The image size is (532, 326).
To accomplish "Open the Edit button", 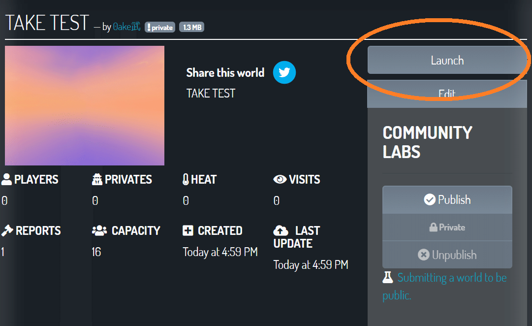I will coord(446,95).
